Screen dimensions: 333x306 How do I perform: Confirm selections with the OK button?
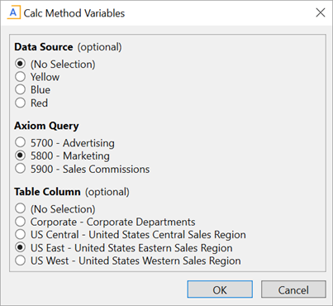[220, 289]
